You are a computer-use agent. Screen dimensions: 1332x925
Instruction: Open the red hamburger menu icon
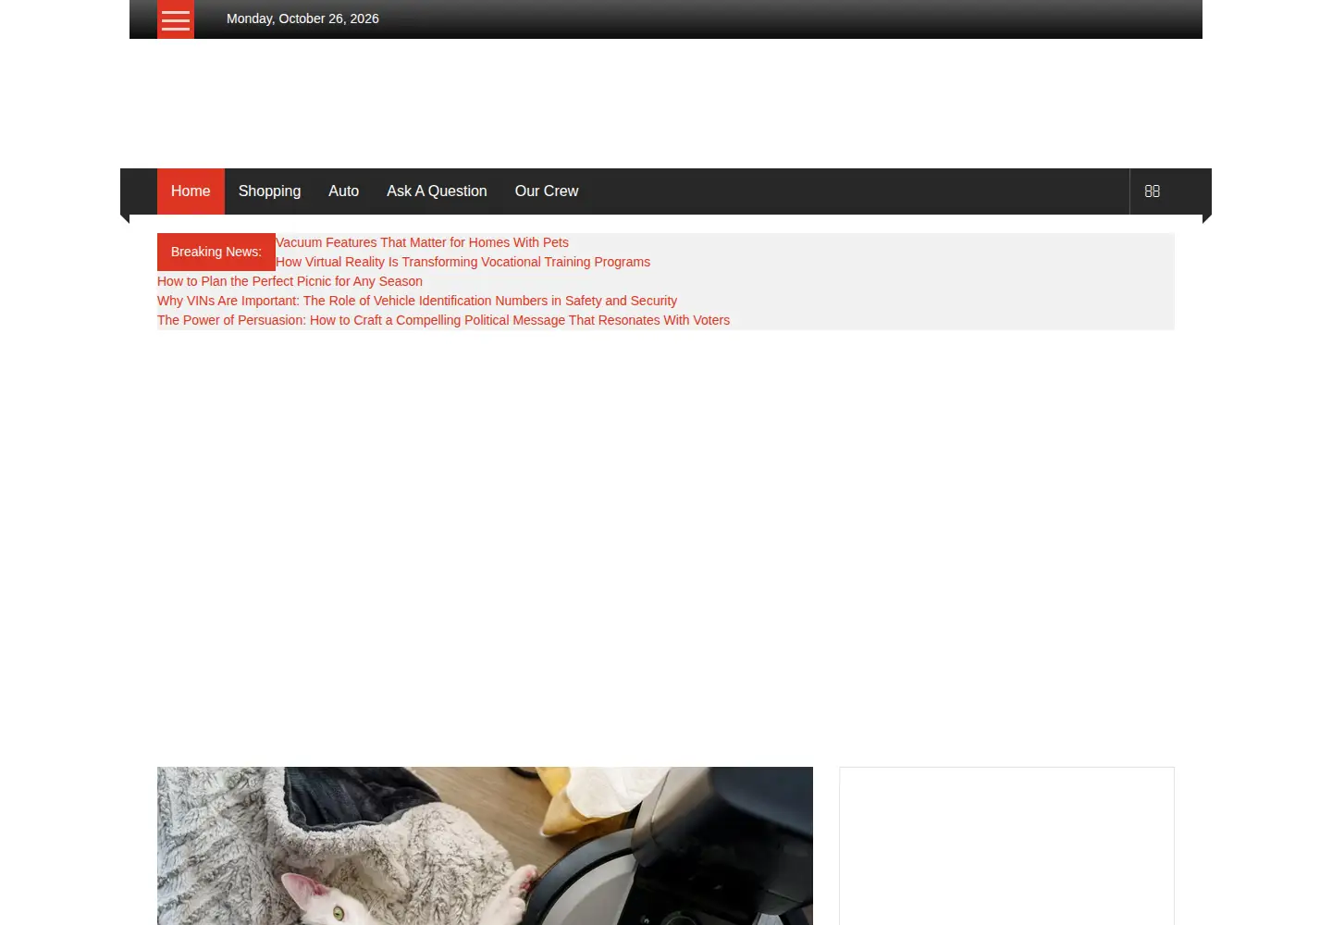pyautogui.click(x=176, y=19)
